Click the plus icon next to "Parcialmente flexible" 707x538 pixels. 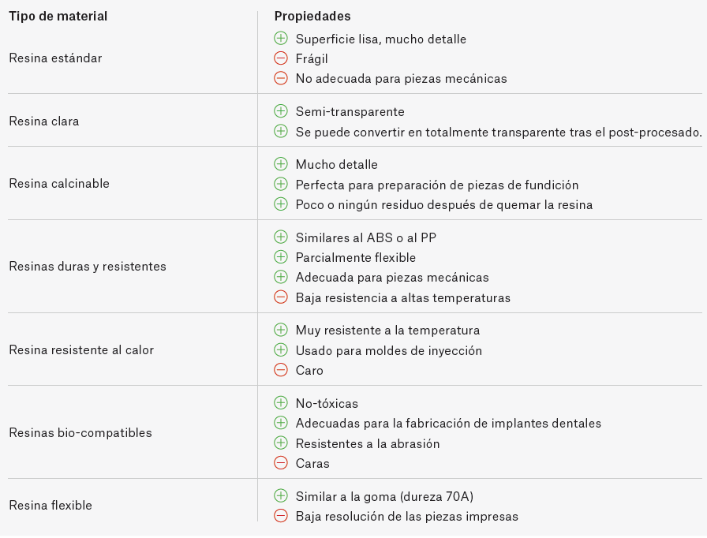[280, 257]
